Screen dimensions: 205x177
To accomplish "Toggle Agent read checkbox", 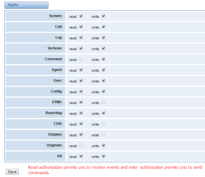I will coord(81,70).
